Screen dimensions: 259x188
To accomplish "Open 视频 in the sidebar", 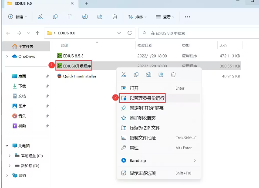I will pyautogui.click(x=19, y=126).
